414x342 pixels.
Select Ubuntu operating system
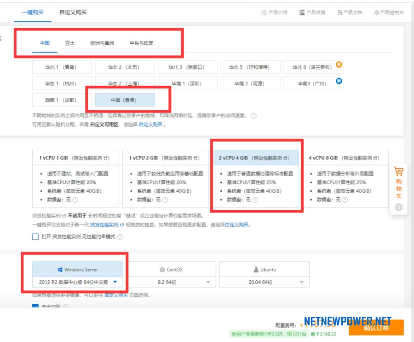point(264,270)
